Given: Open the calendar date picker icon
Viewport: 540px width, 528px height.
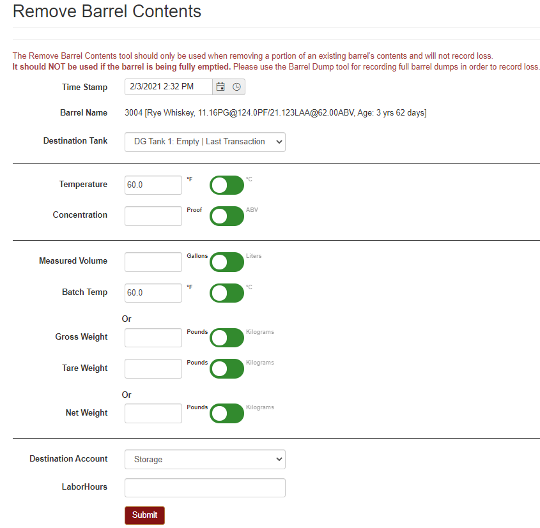Looking at the screenshot, I should pos(220,87).
